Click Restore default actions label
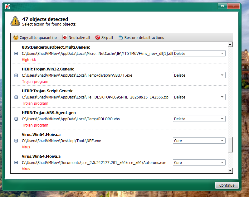 click(144, 38)
